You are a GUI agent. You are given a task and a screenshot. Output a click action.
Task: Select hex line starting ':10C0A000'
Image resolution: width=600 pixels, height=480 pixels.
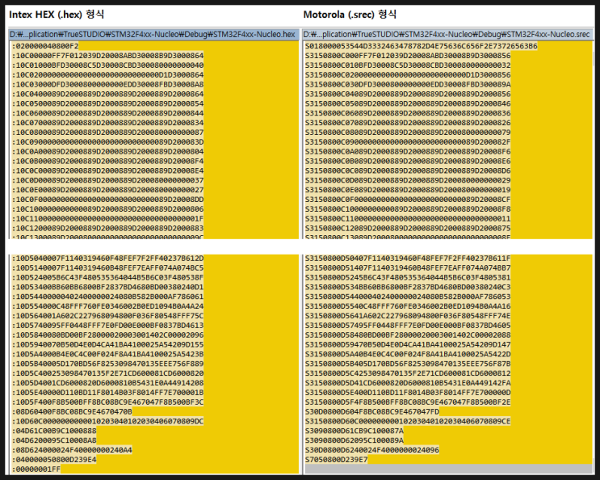coord(107,152)
